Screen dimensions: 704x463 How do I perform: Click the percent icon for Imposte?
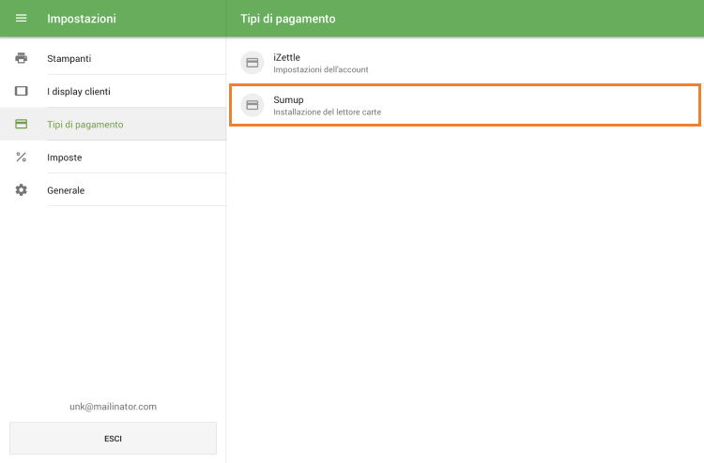[21, 157]
